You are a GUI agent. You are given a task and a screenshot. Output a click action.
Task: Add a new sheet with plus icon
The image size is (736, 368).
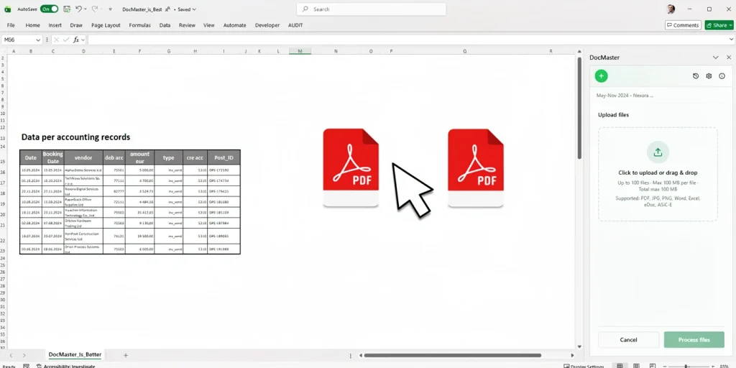pos(125,355)
